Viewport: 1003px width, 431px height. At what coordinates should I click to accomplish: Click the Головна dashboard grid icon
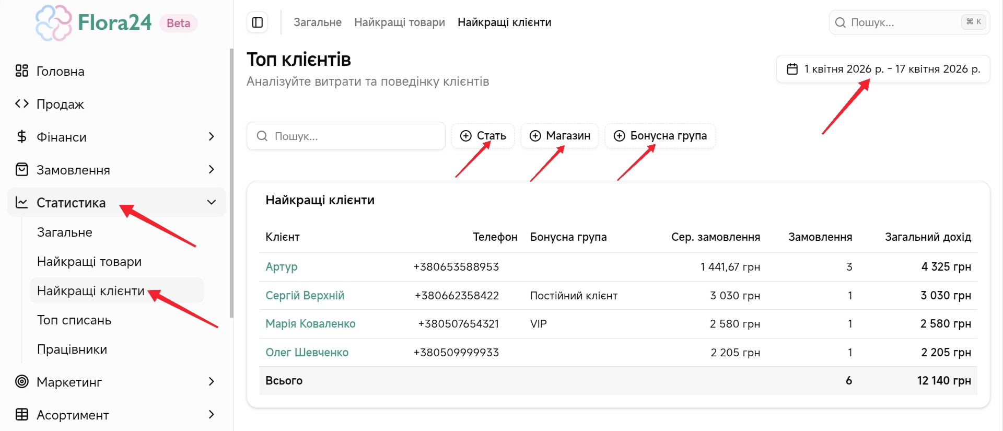tap(21, 71)
